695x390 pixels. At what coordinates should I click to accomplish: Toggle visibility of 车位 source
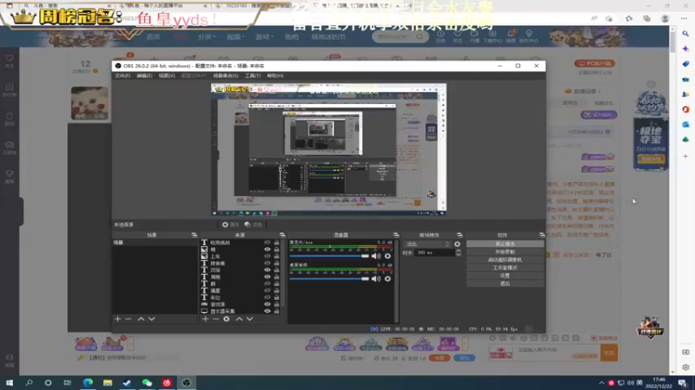[268, 297]
